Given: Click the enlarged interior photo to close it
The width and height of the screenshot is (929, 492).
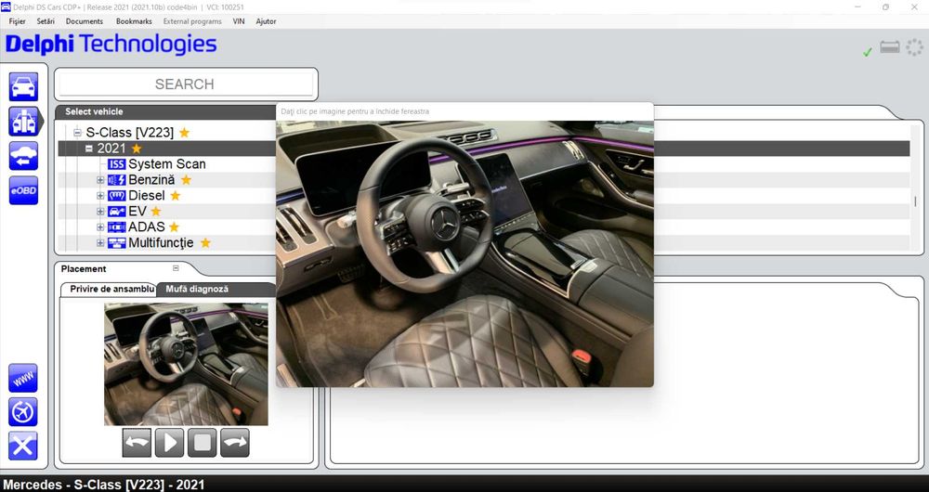Looking at the screenshot, I should 465,254.
